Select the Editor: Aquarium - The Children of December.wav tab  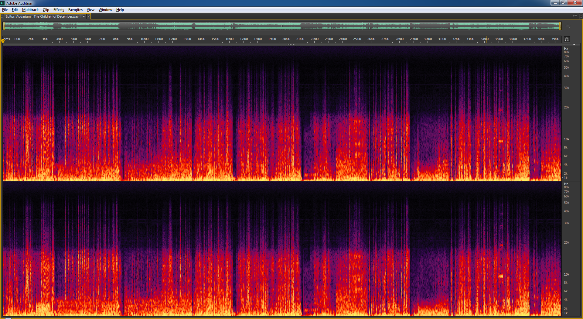click(42, 17)
